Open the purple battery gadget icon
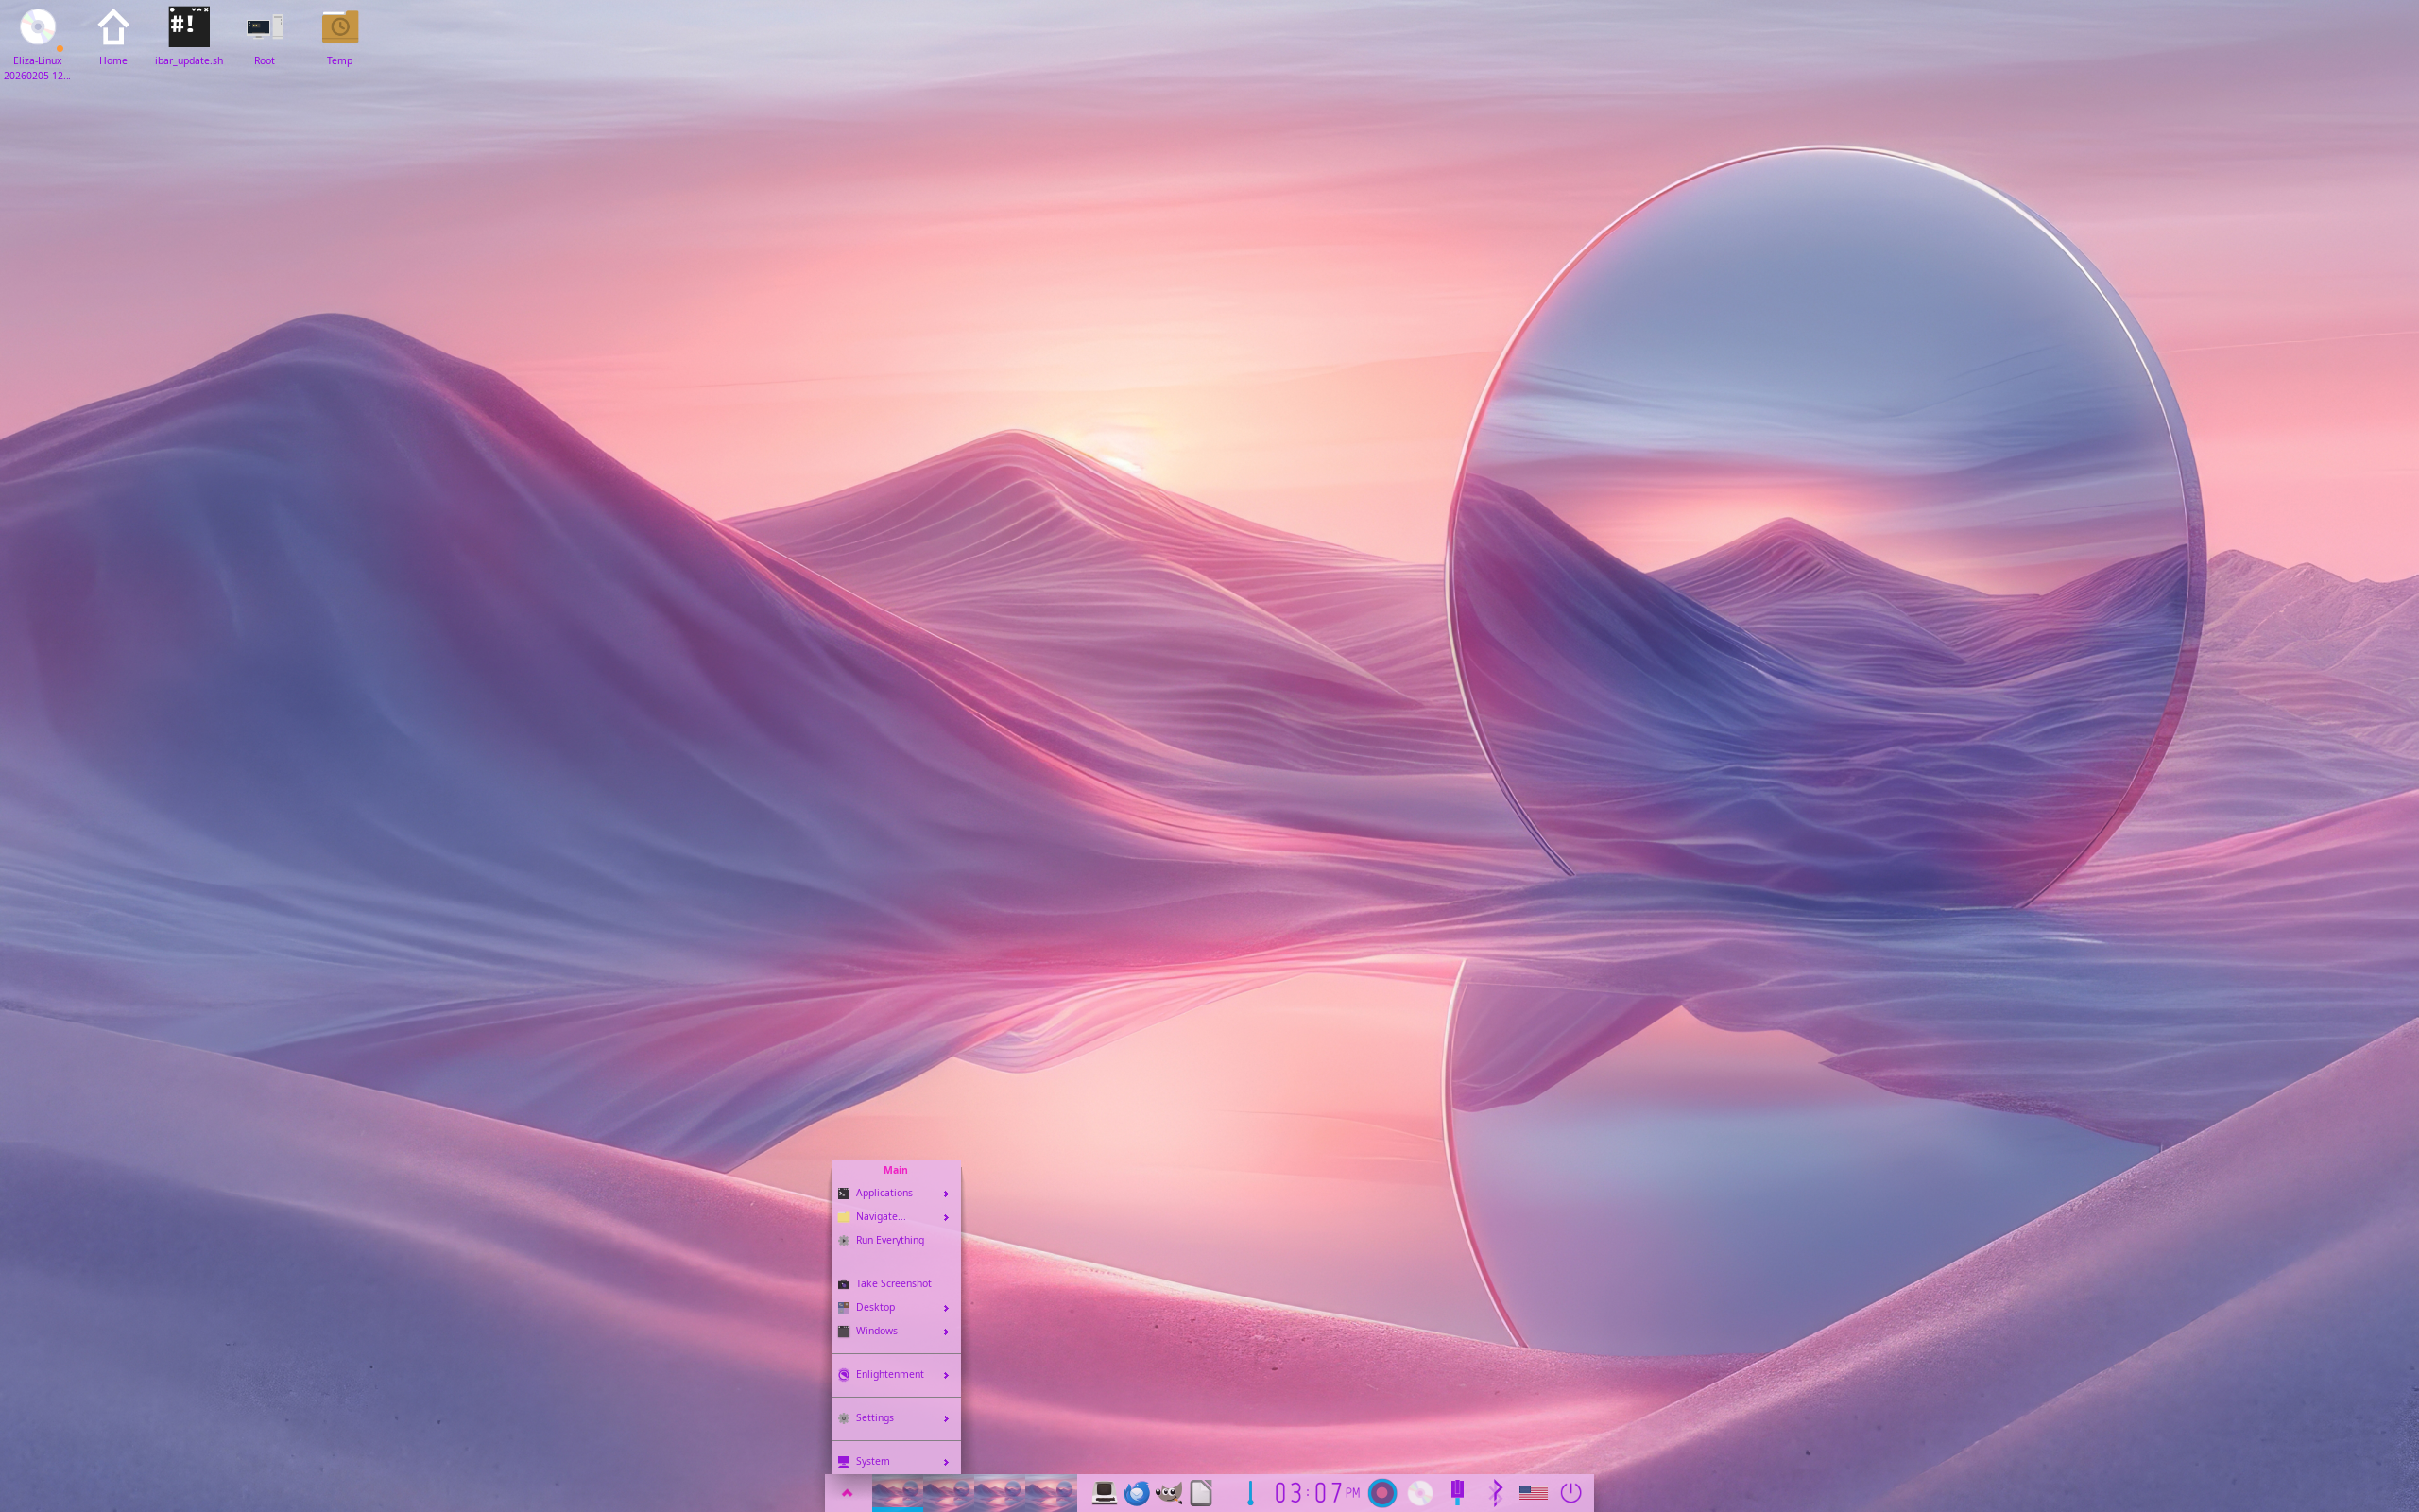The width and height of the screenshot is (2419, 1512). (x=1457, y=1493)
